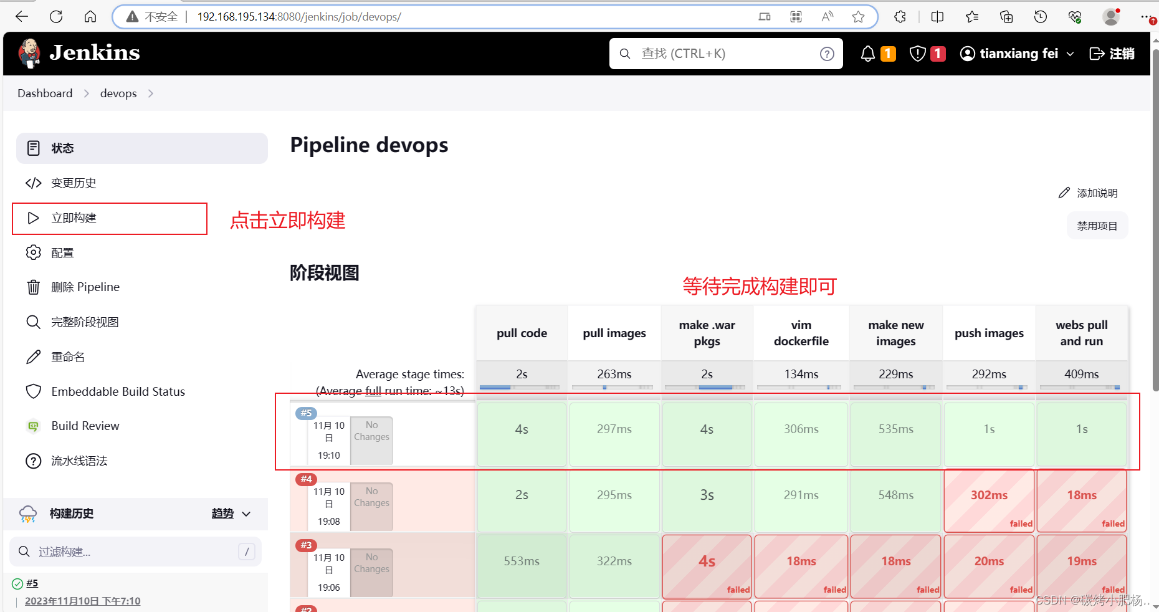Screen dimensions: 1159x612
Task: Expand tianxiang fei user dropdown
Action: point(1070,54)
